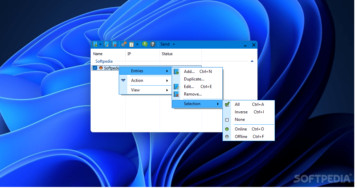357x188 pixels.
Task: Click the Softpedia group header label
Action: pos(104,61)
